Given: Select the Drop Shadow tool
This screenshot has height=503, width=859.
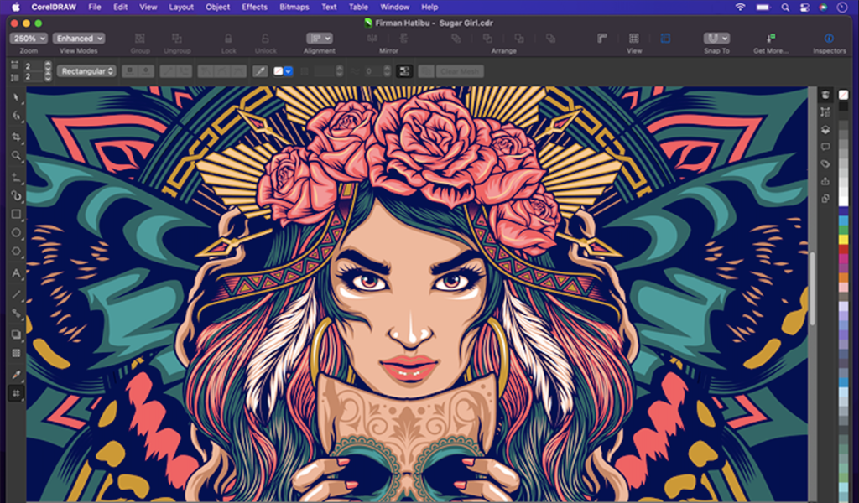Looking at the screenshot, I should 16,334.
